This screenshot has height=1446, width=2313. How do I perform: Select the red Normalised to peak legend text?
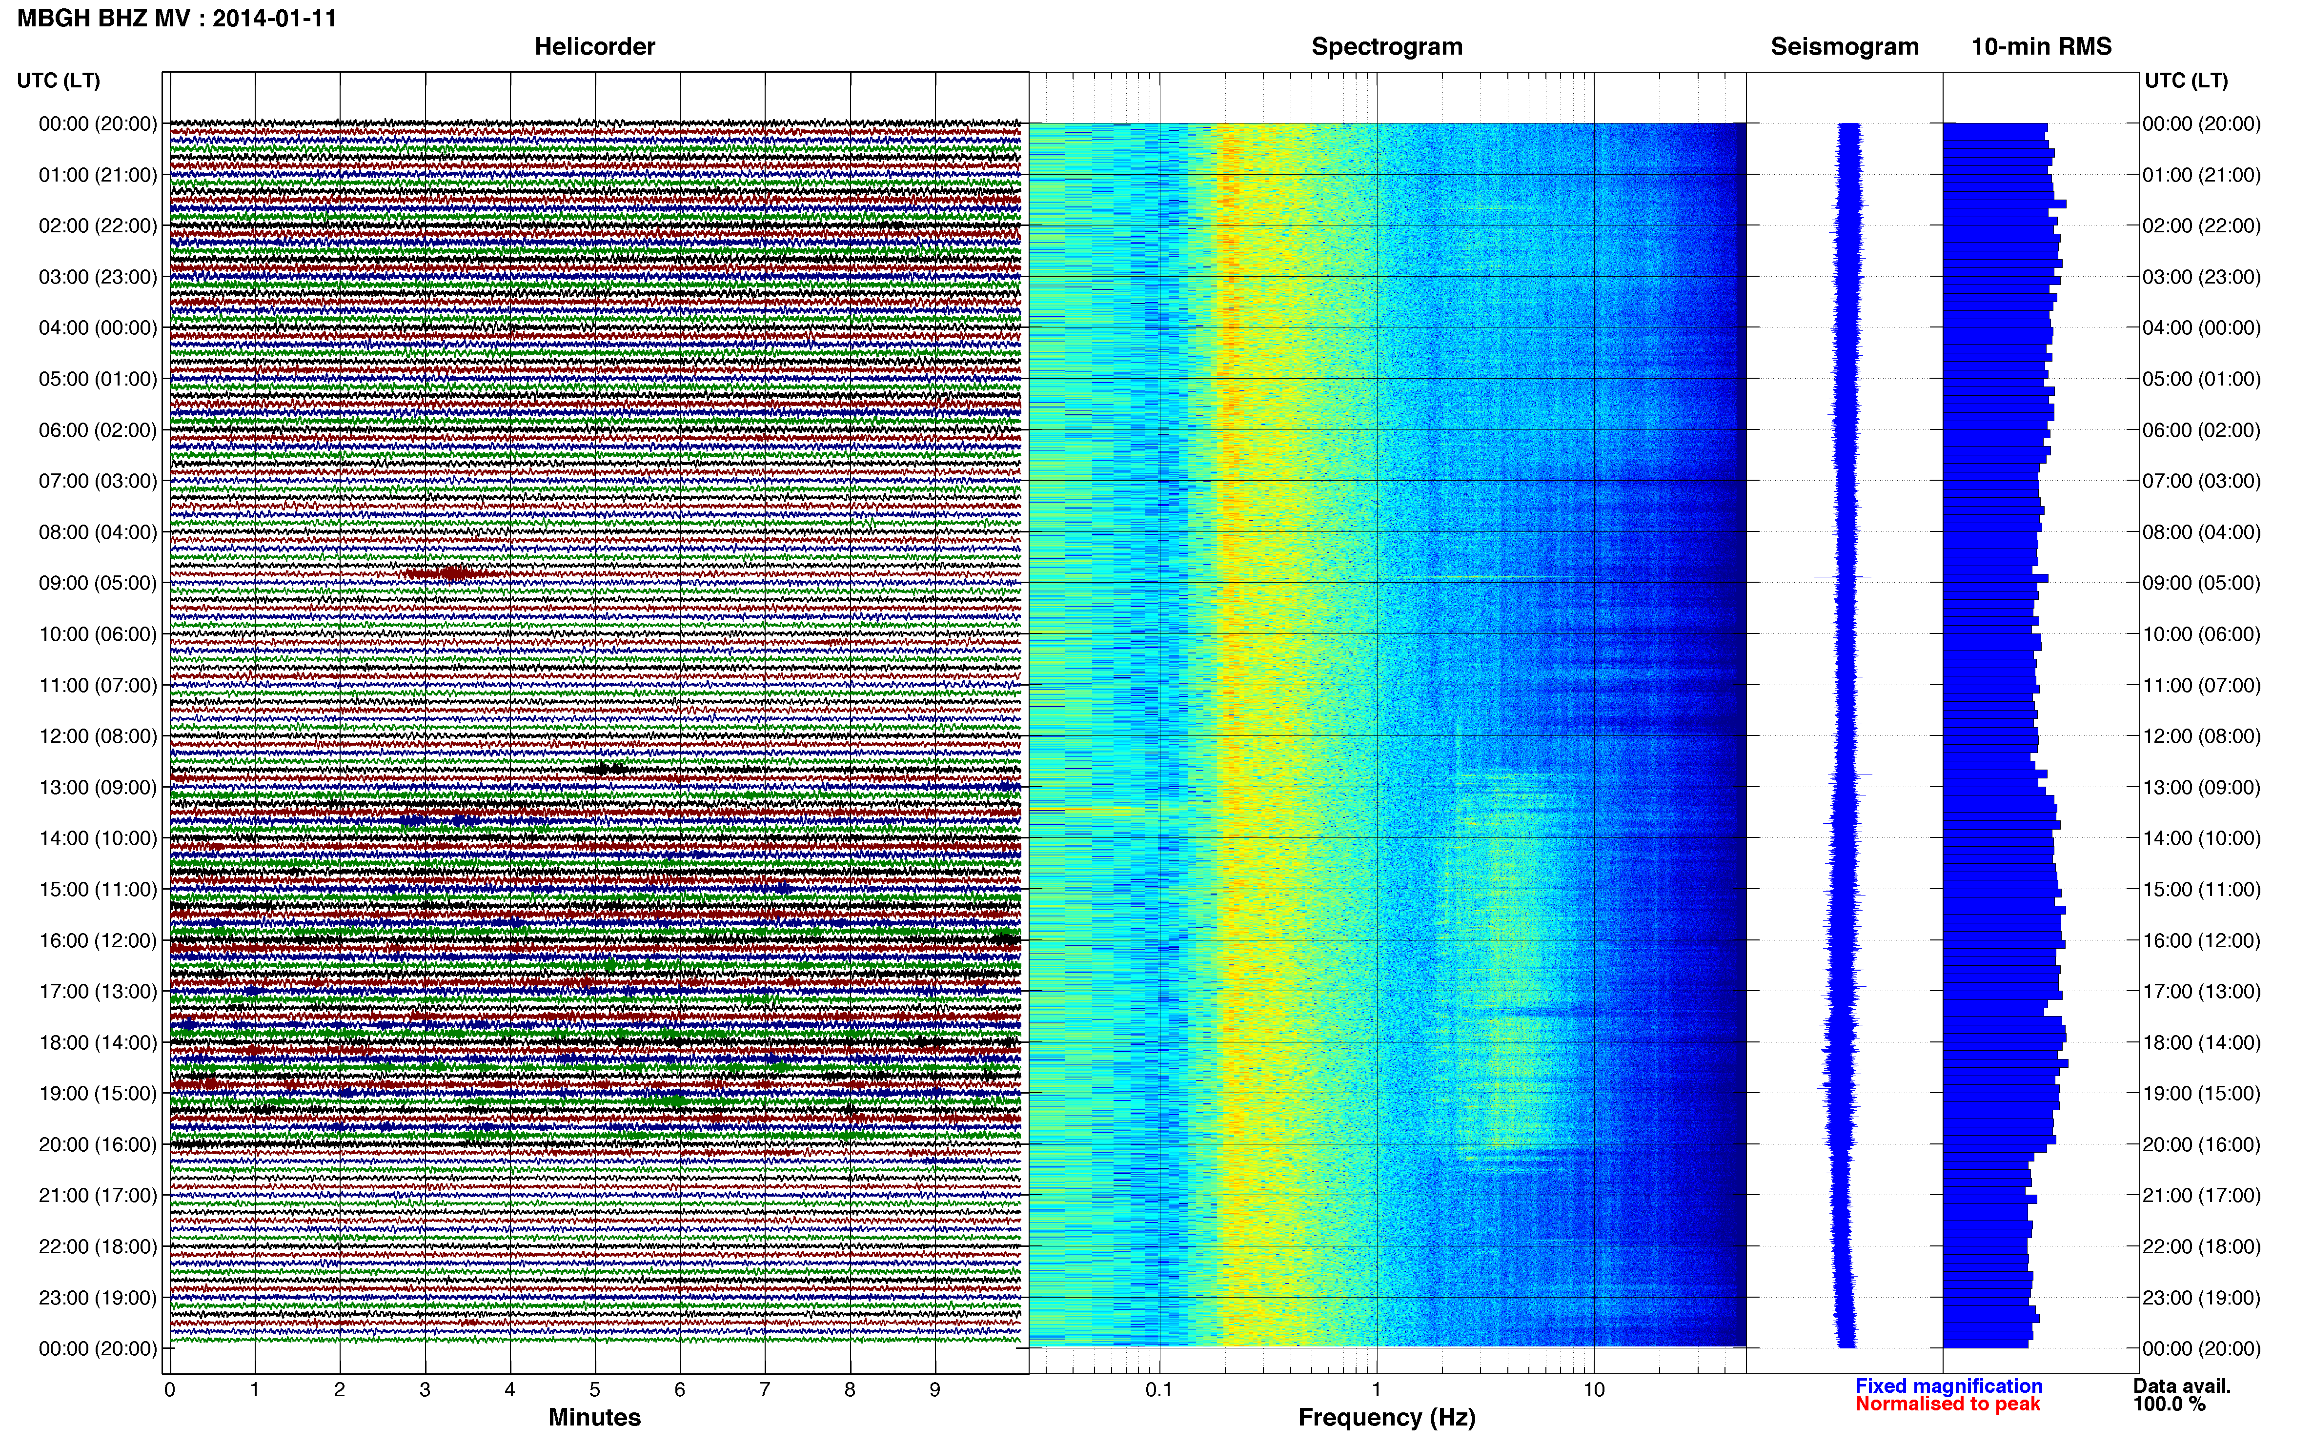click(x=1948, y=1404)
